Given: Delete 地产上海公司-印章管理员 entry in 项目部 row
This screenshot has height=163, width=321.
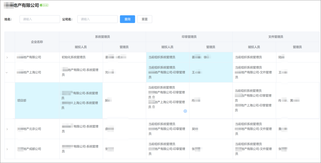Looking at the screenshot, I should pos(153,107).
